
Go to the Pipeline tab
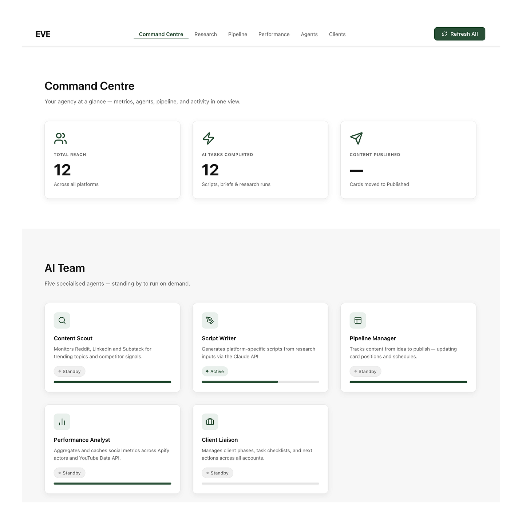click(238, 34)
